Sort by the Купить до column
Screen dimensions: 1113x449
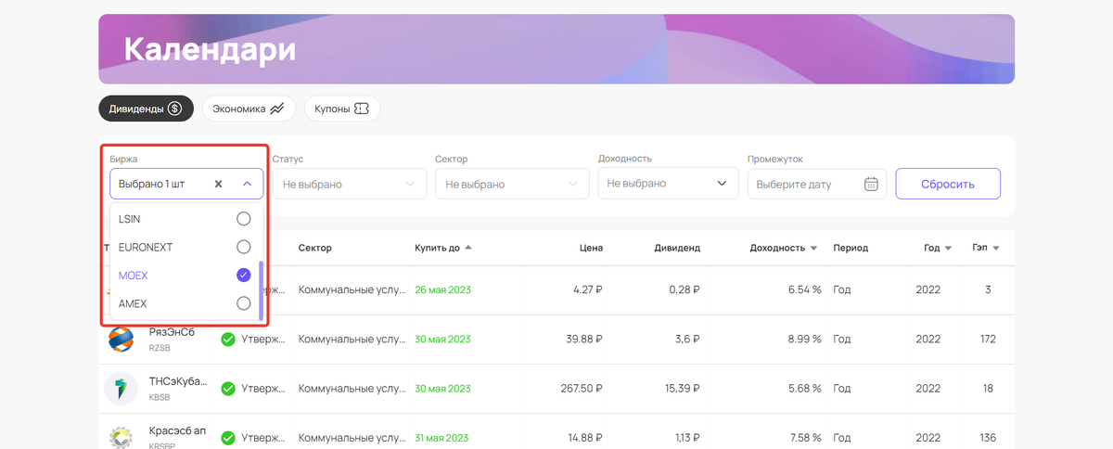click(x=443, y=248)
